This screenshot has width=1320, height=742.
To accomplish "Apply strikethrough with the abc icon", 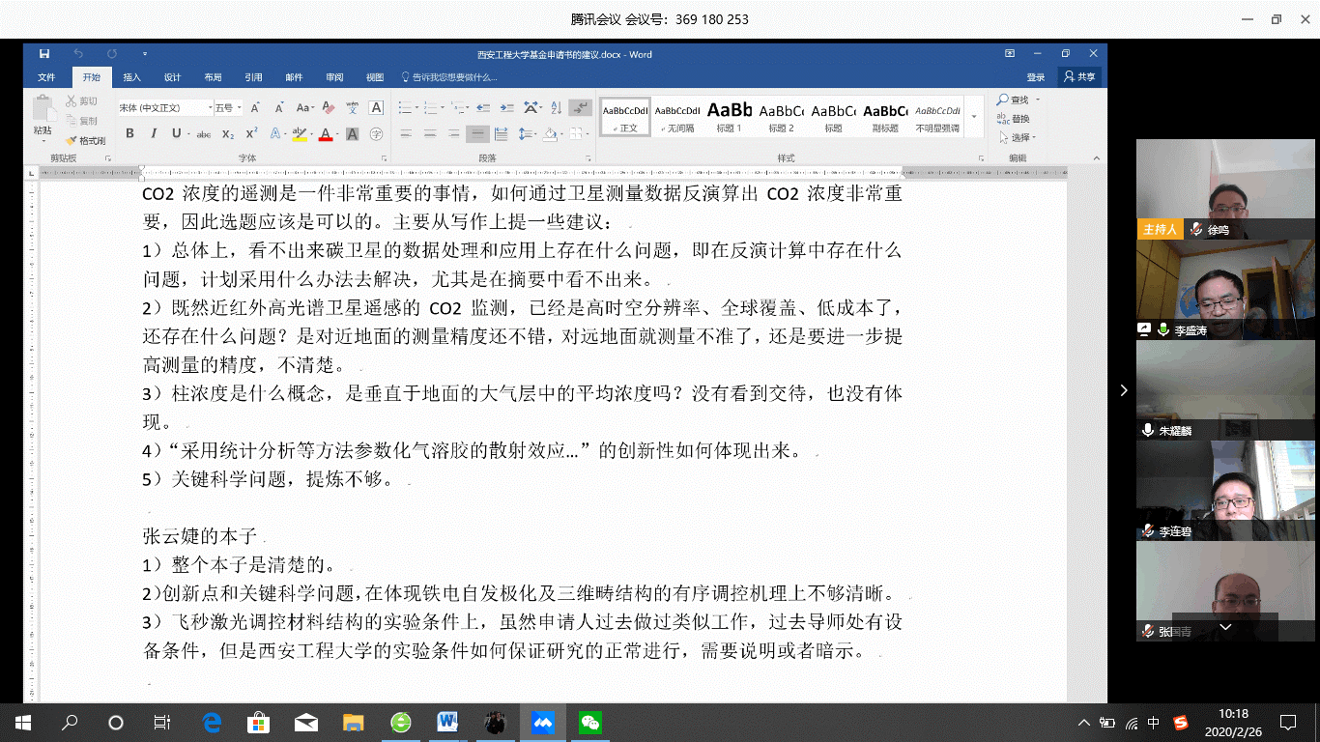I will click(203, 134).
